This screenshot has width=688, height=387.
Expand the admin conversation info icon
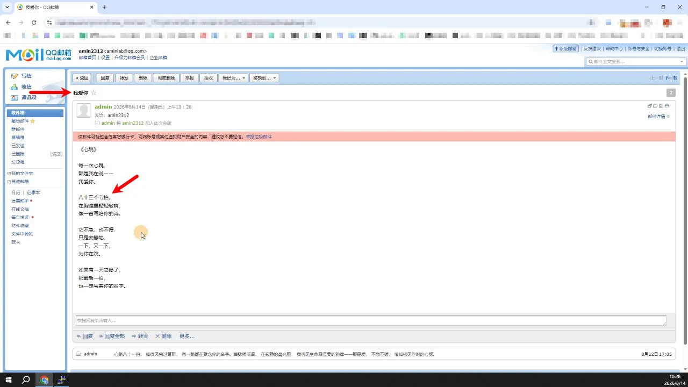point(97,123)
